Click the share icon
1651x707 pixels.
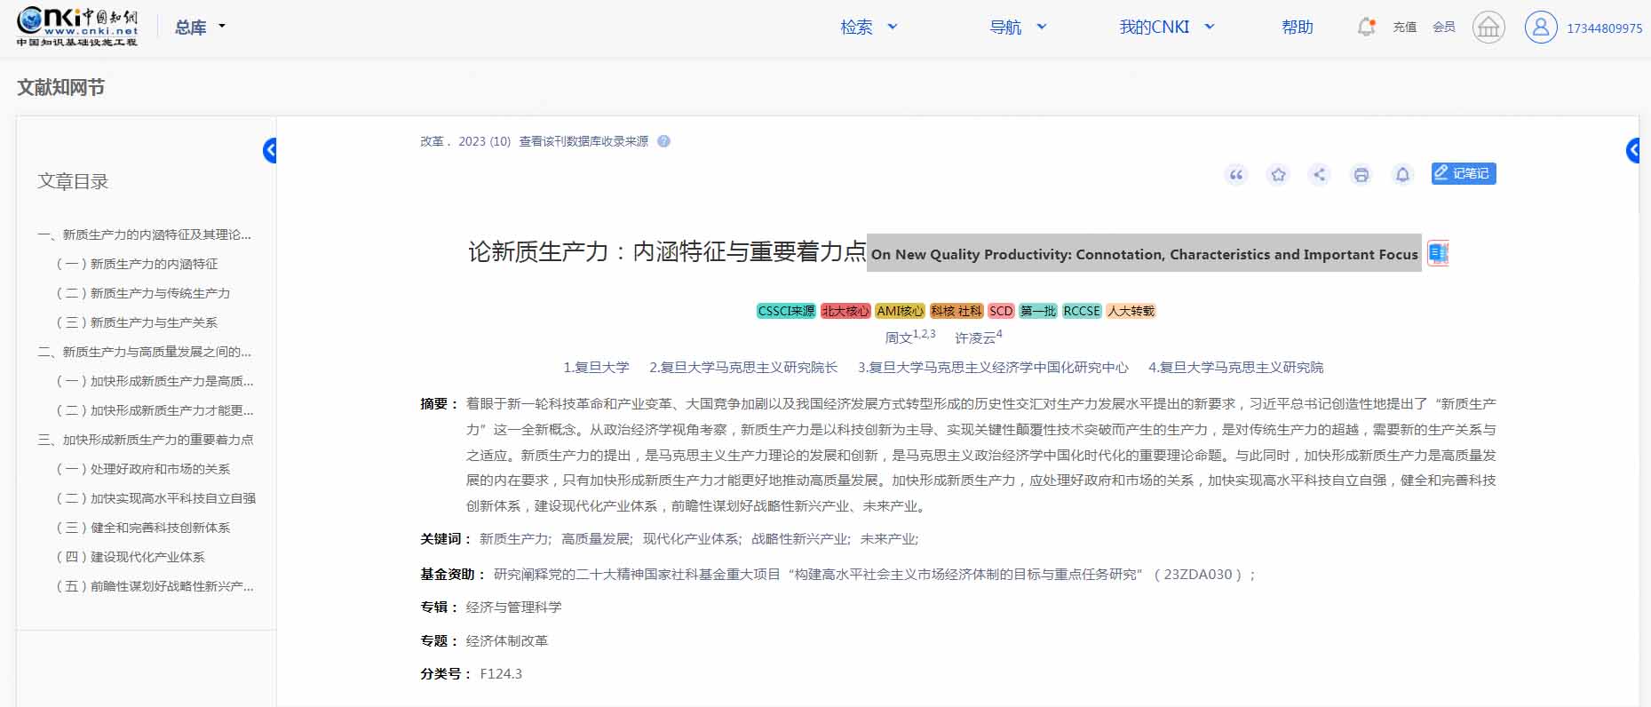point(1319,175)
